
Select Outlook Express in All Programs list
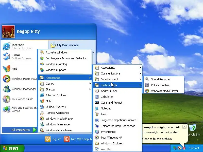pyautogui.click(x=65, y=107)
